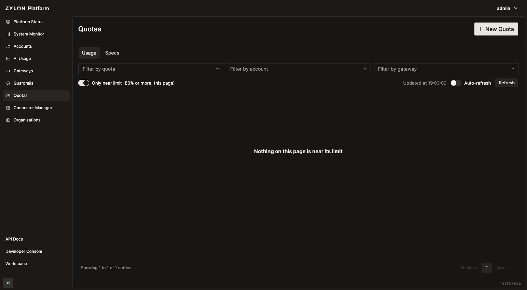Open the Filter by gateway dropdown
This screenshot has width=527, height=290.
(x=446, y=69)
